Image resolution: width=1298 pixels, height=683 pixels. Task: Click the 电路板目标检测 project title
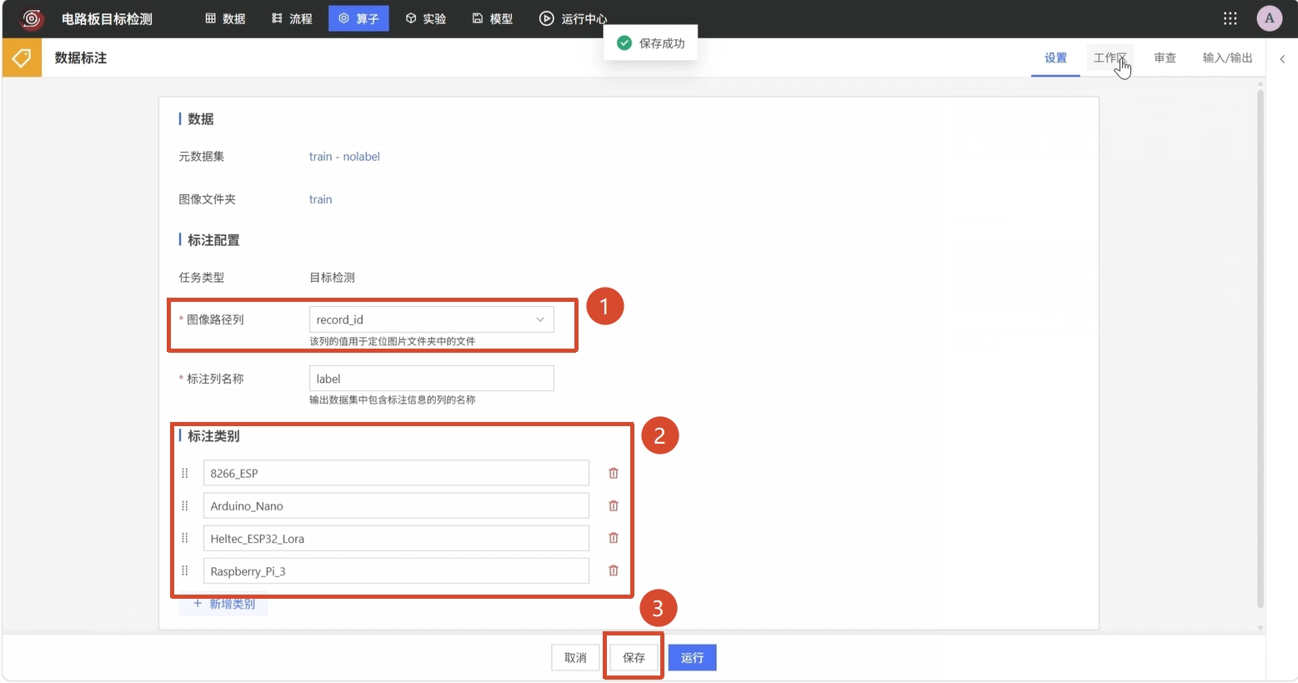click(x=107, y=18)
